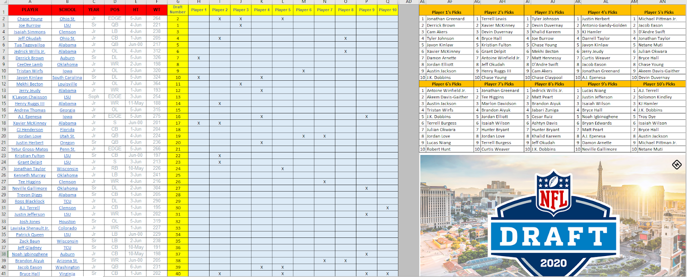The width and height of the screenshot is (687, 277).
Task: Click the diamond icon on the NFL Draft image
Action: tap(677, 164)
